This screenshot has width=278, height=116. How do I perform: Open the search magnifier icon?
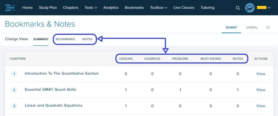(x=238, y=8)
